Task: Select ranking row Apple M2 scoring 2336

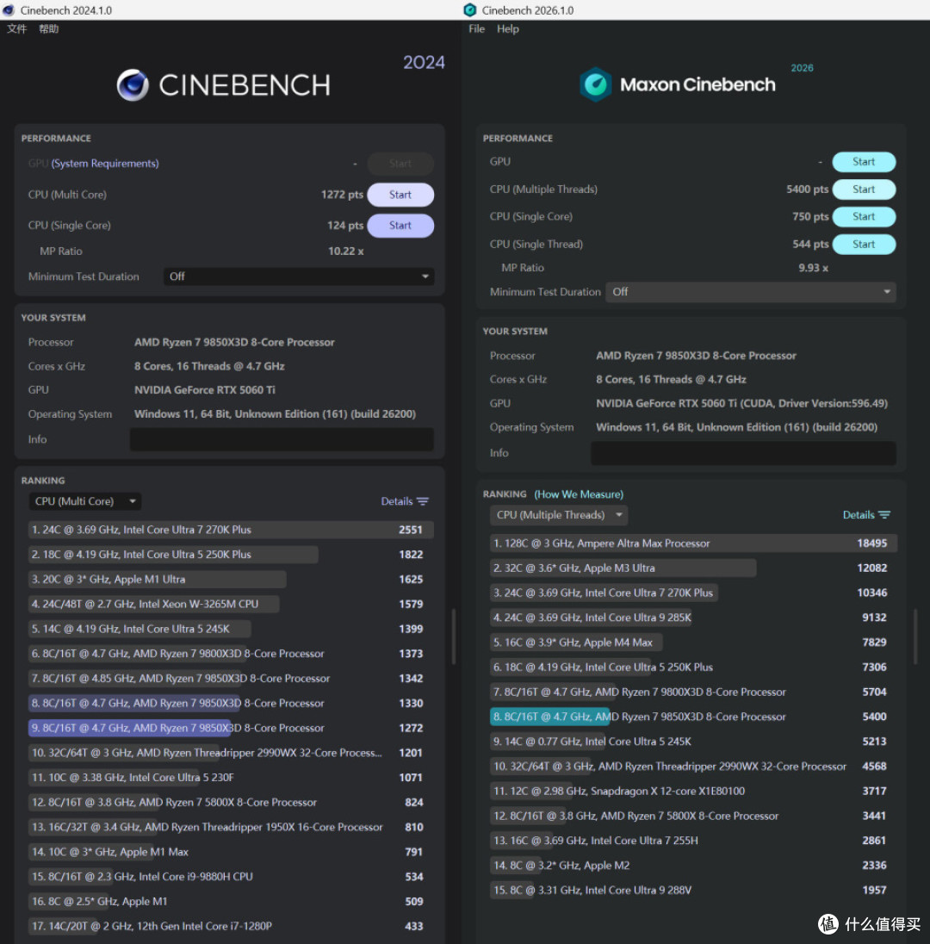Action: [x=693, y=865]
